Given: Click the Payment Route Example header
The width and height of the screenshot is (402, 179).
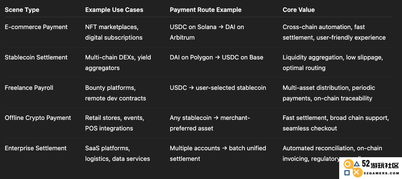Looking at the screenshot, I should (x=206, y=10).
